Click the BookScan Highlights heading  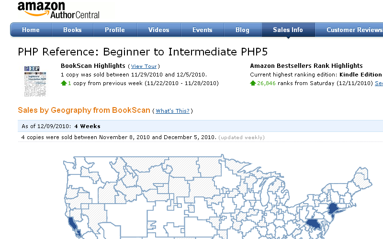pyautogui.click(x=93, y=66)
